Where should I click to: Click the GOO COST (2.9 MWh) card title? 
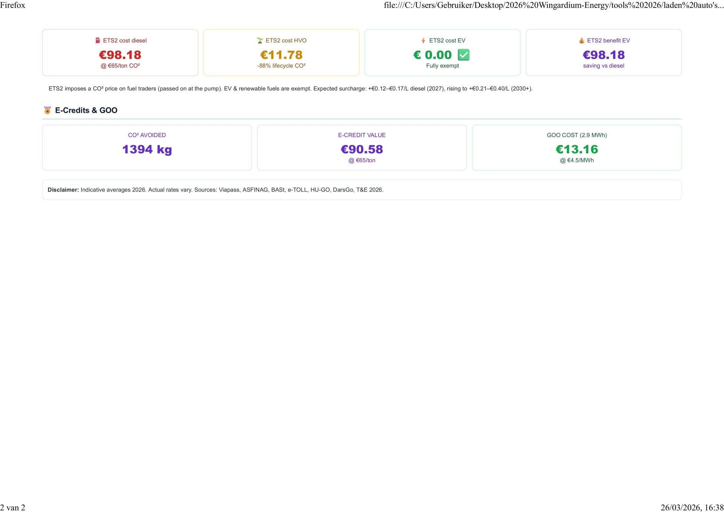click(x=577, y=135)
